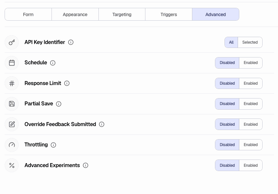Enable the Schedule setting

point(251,63)
